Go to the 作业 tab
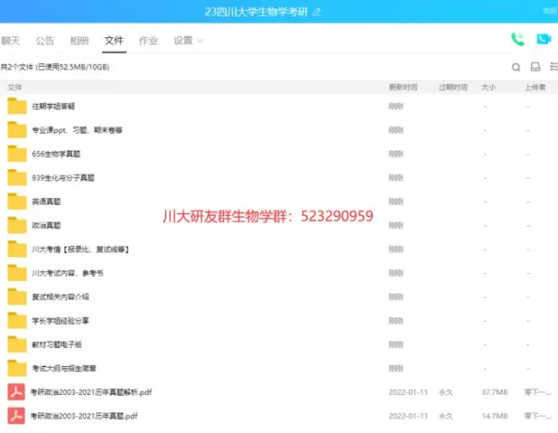 tap(148, 41)
